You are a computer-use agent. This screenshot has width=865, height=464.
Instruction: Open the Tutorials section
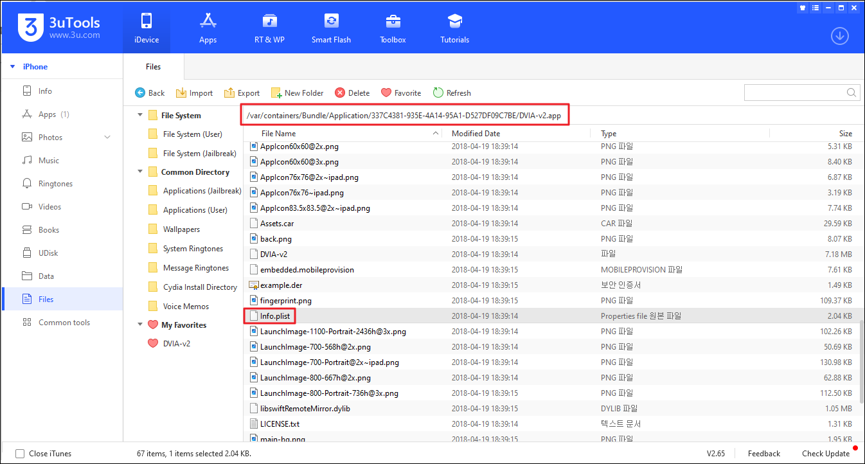click(x=454, y=28)
